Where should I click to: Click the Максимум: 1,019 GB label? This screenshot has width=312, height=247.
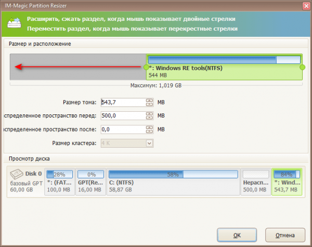156,86
